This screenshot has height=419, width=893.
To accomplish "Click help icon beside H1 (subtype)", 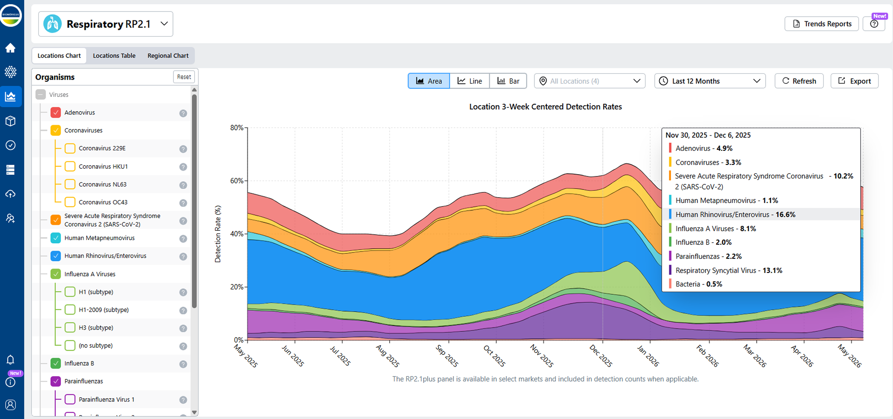I will pyautogui.click(x=183, y=292).
